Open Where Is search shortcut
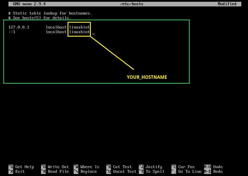248x176 pixels. tap(90, 166)
